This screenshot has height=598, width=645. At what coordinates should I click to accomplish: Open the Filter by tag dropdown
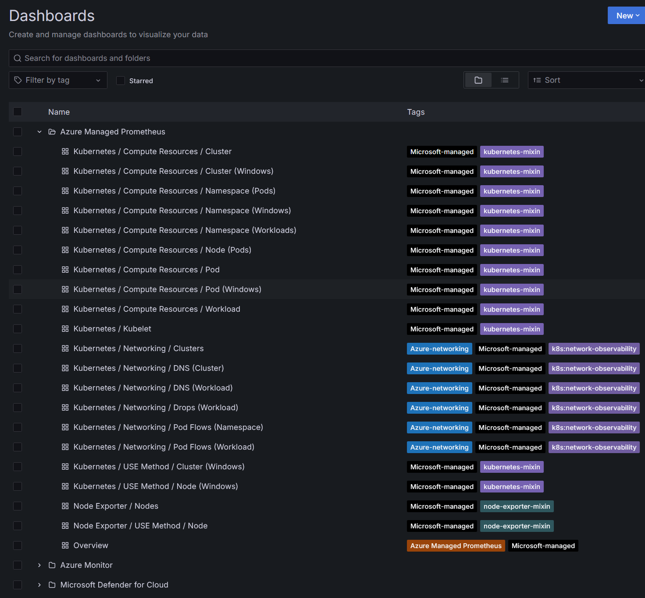(x=58, y=80)
